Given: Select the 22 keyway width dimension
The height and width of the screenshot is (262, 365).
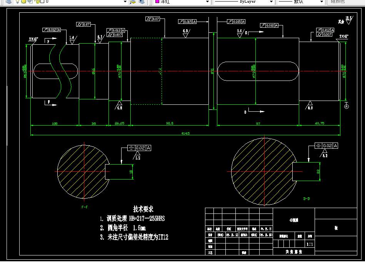Looking at the screenshot, I should click(318, 171).
